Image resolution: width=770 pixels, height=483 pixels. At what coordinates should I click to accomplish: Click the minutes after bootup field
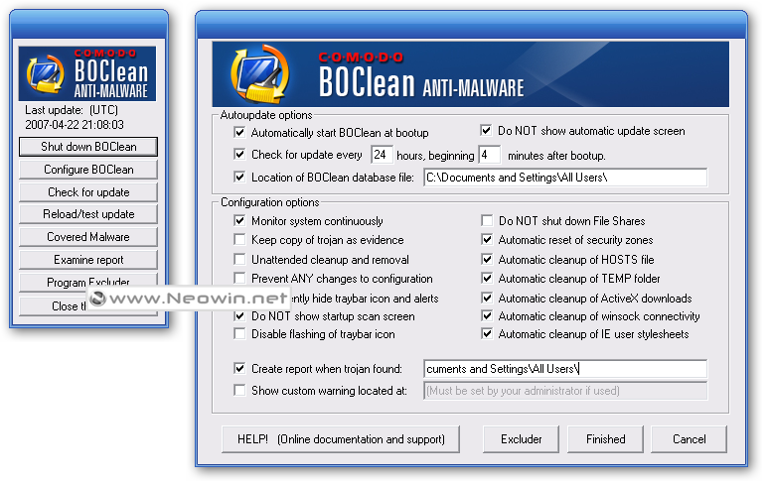tap(490, 155)
